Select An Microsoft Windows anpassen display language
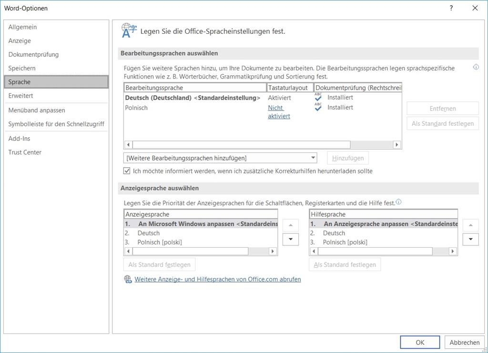The image size is (488, 353). [201, 224]
